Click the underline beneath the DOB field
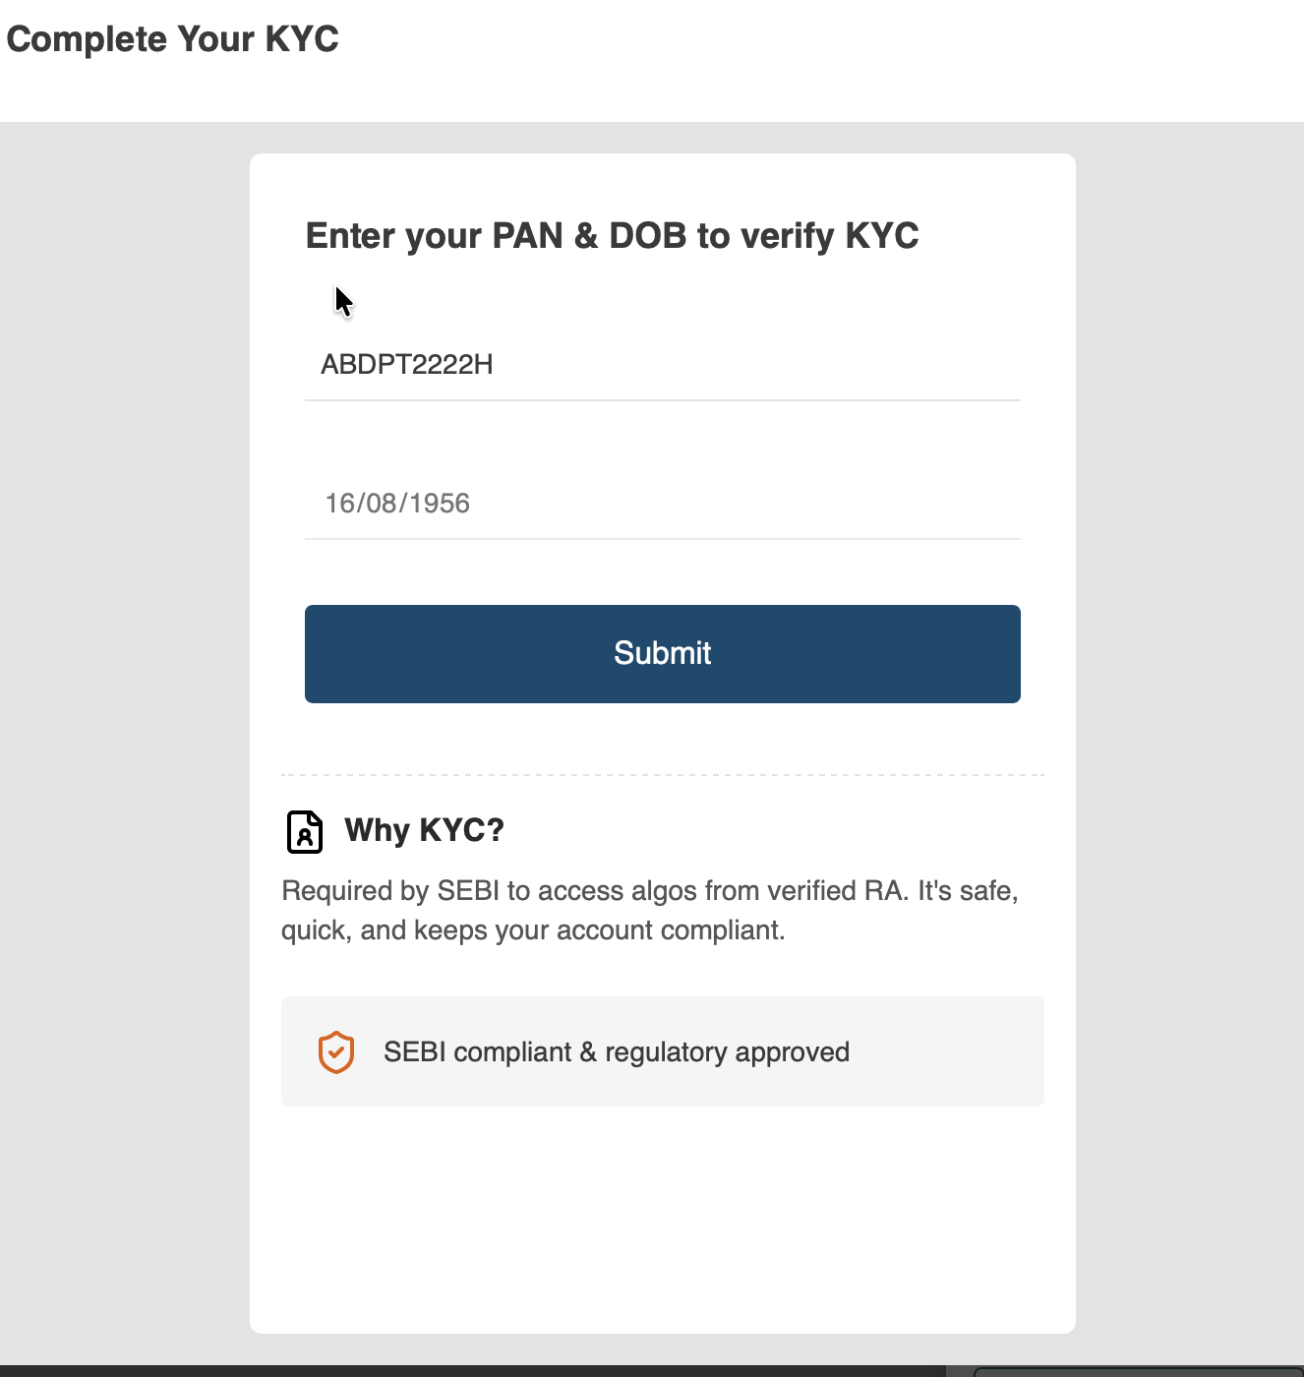1304x1377 pixels. (x=662, y=539)
